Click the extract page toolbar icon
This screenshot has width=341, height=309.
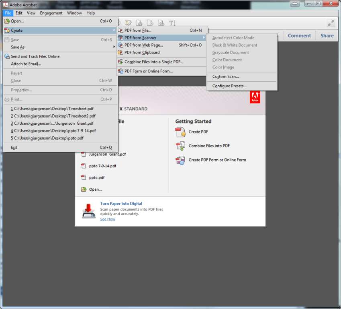[x=150, y=23]
